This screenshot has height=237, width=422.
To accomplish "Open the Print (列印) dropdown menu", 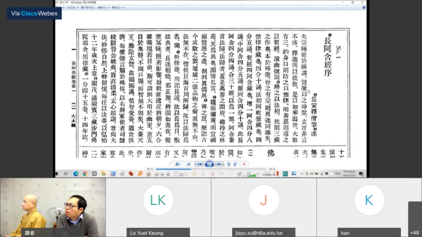I will tap(73, 7).
